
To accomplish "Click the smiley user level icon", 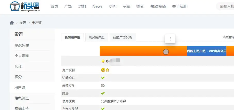I will click(103, 70).
